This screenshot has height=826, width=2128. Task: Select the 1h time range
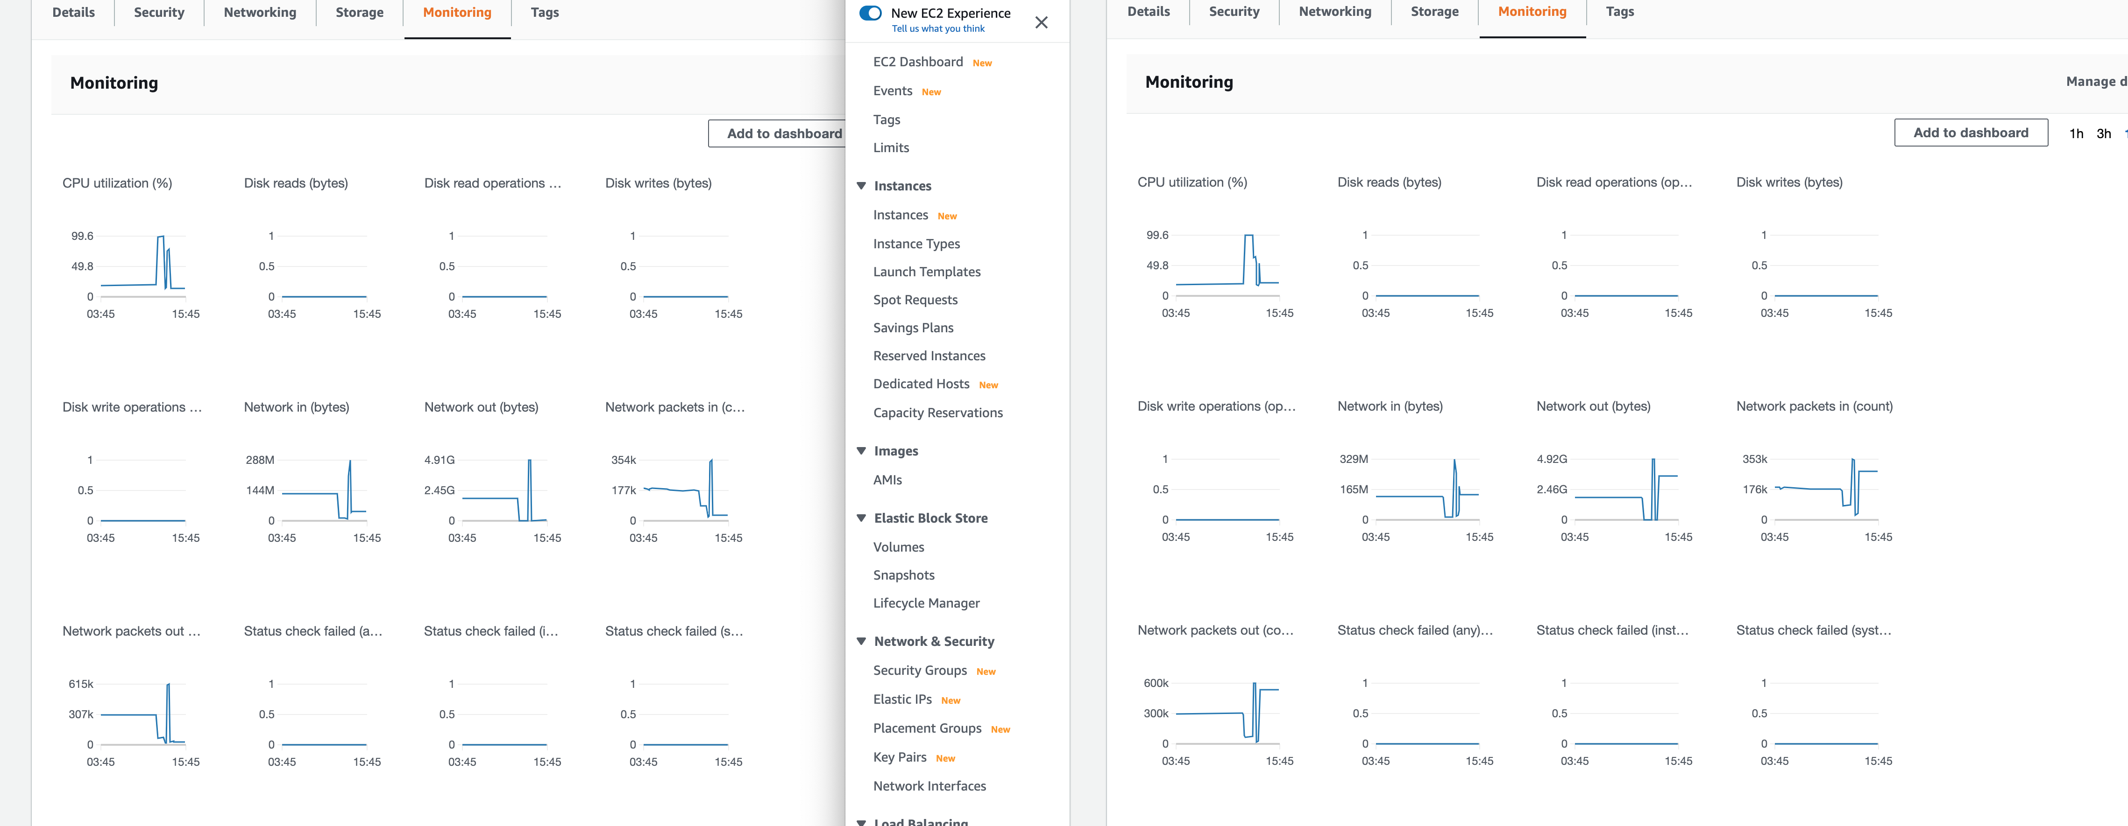coord(2075,133)
